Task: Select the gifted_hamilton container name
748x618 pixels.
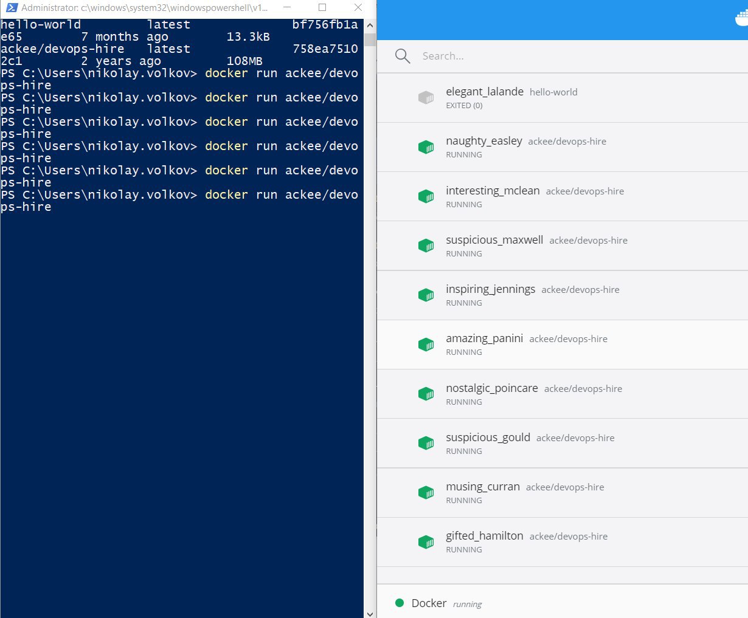Action: tap(485, 536)
